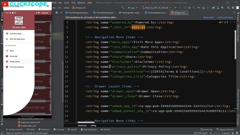Collapse project panel with the minus icon
The image size is (240, 135).
[x=61, y=12]
